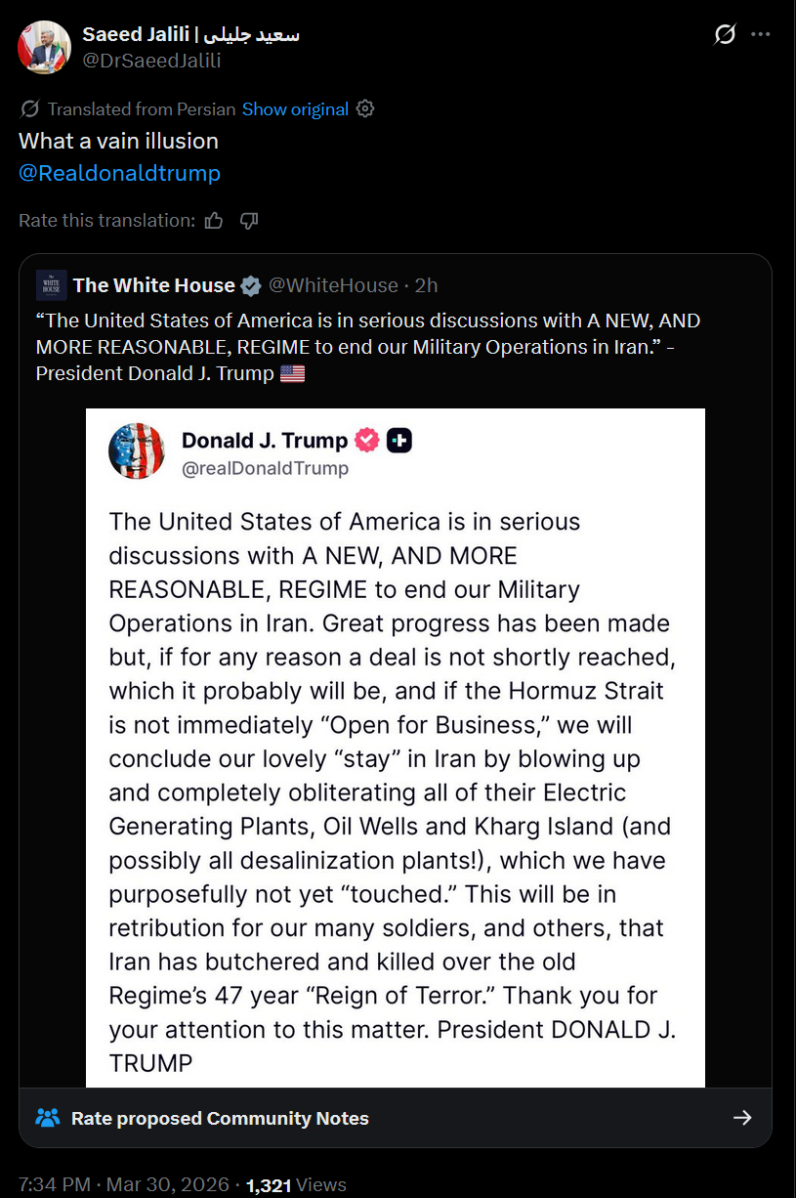Image resolution: width=796 pixels, height=1198 pixels.
Task: Rate translation with thumbs up
Action: 214,221
